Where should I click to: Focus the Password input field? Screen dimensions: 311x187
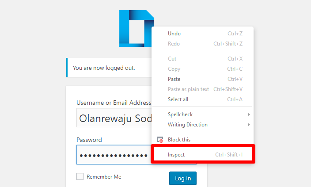point(114,155)
